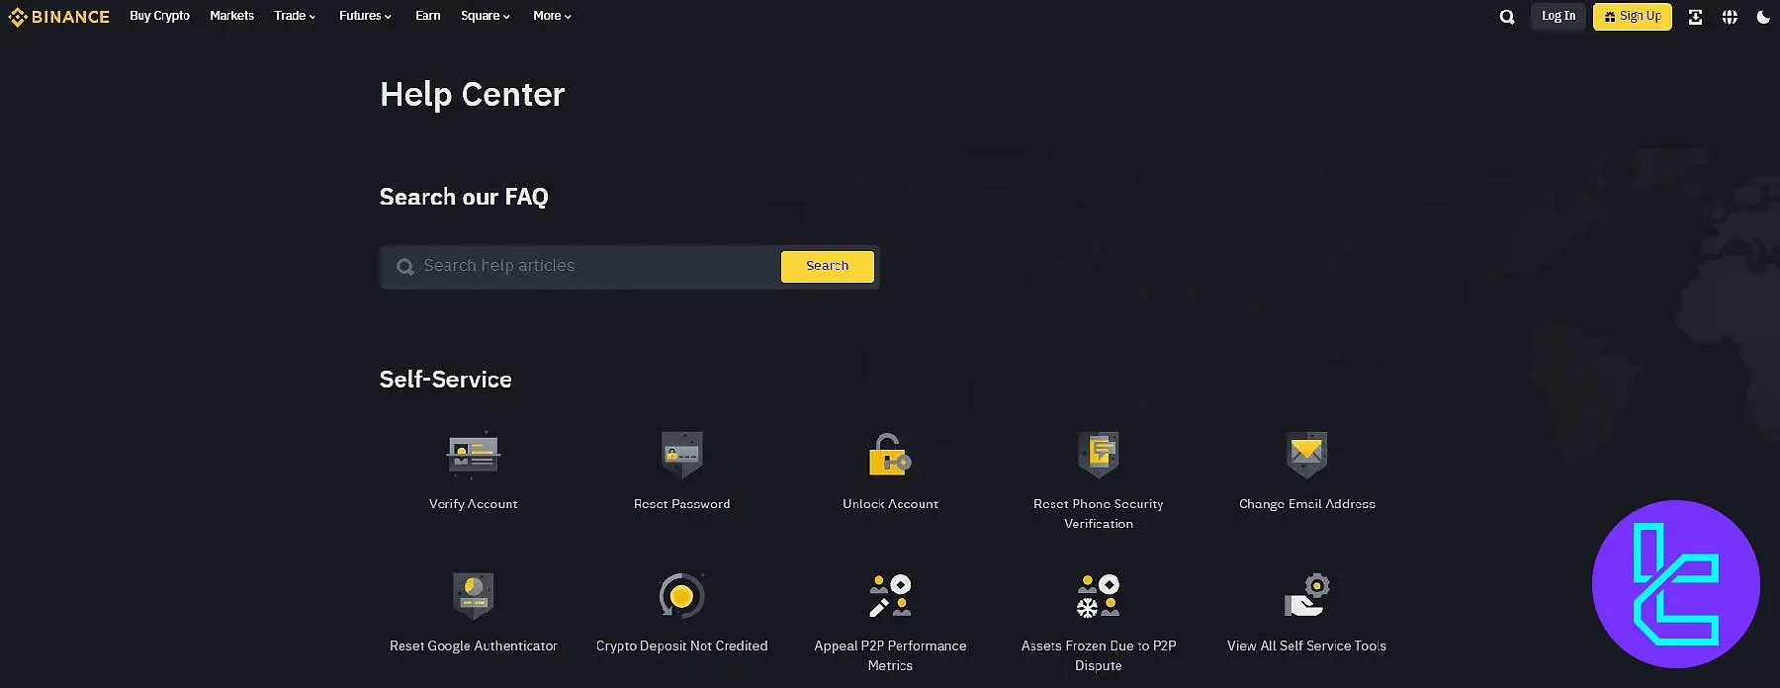1780x688 pixels.
Task: Click the Log In button
Action: point(1557,16)
